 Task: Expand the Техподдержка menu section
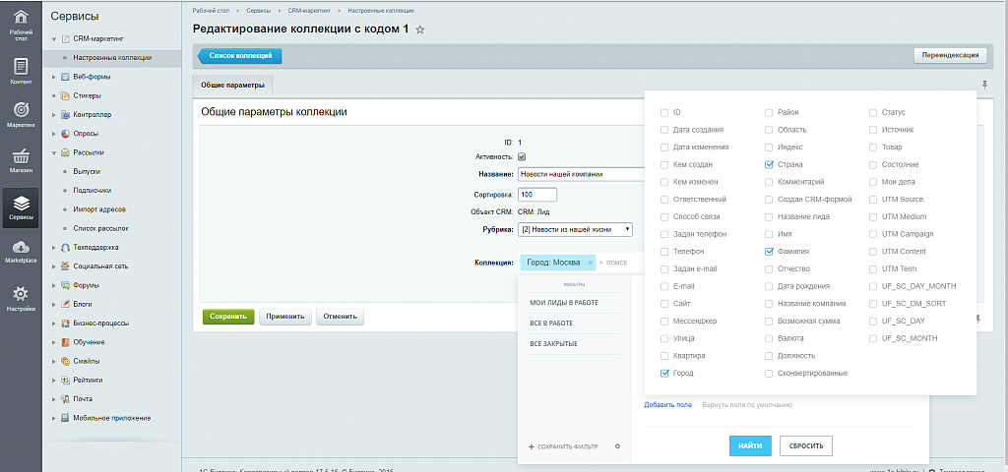coord(54,248)
